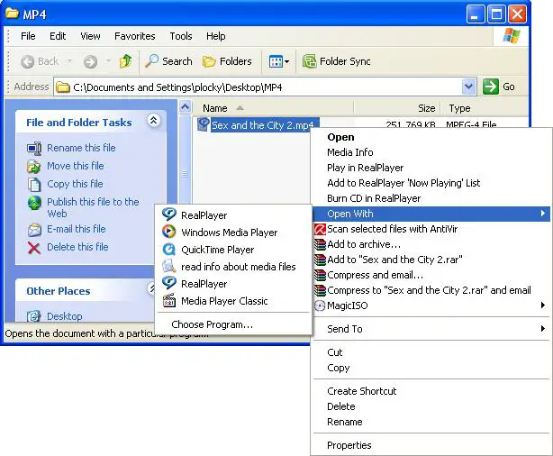Choose Media Info in context menu
Viewport: 553px width, 456px height.
pos(431,152)
